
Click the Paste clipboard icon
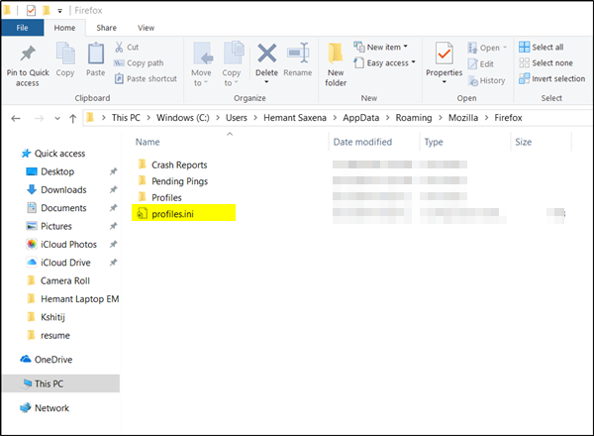coord(95,54)
